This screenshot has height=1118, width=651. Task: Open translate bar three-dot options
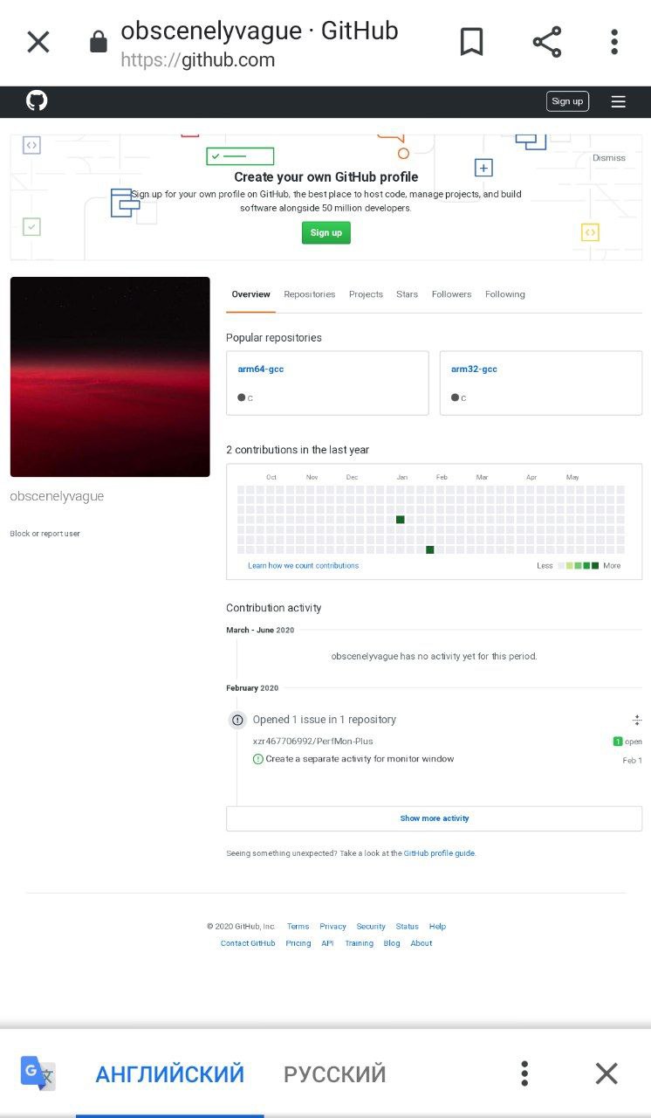524,1073
